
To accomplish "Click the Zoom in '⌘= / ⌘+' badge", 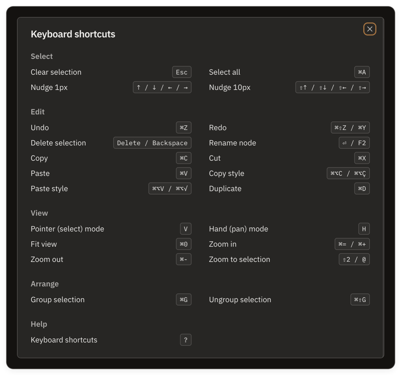I will tap(352, 244).
